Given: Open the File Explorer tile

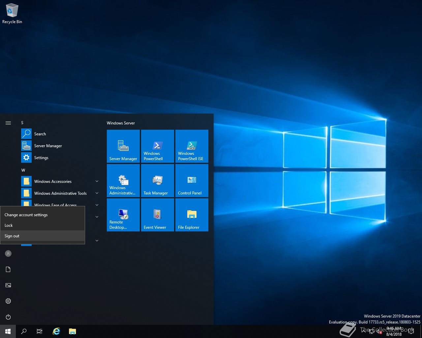Looking at the screenshot, I should click(x=192, y=215).
